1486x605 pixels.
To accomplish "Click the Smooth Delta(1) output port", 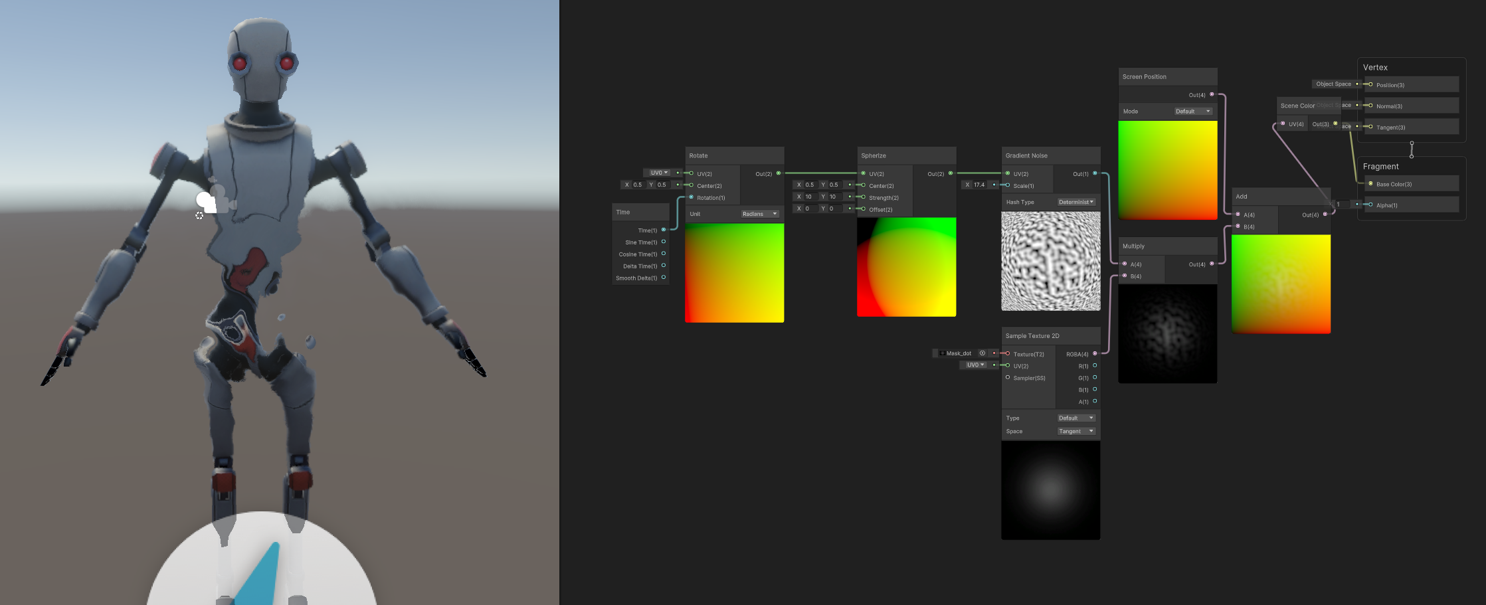I will (x=664, y=278).
